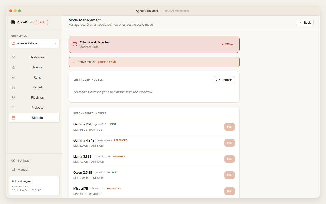
Task: Click the LOCAL badge next to AgentSuite
Action: (x=42, y=22)
